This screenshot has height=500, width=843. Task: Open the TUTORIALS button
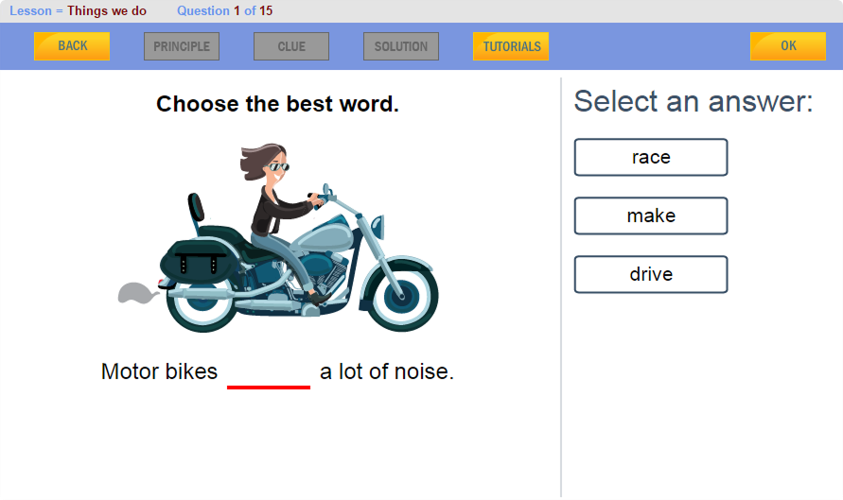click(x=511, y=46)
